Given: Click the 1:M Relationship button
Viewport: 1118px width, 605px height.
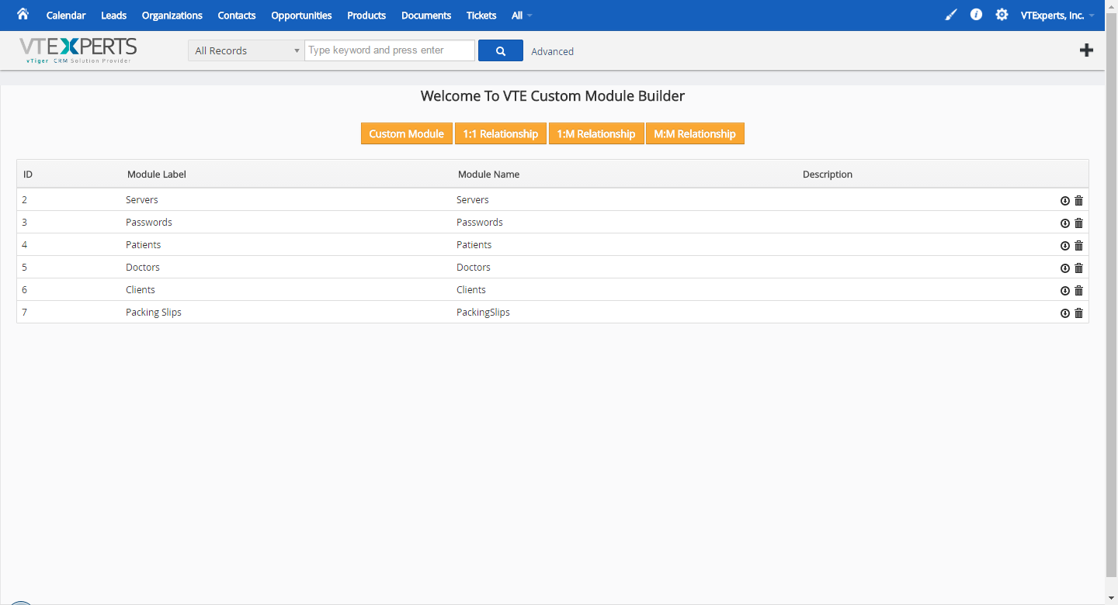Looking at the screenshot, I should (x=596, y=133).
